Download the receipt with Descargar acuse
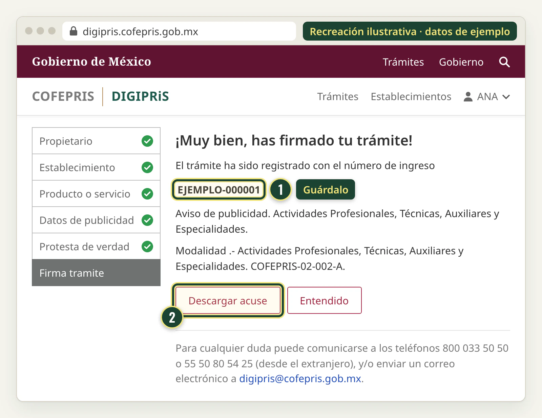The width and height of the screenshot is (542, 418). 228,300
